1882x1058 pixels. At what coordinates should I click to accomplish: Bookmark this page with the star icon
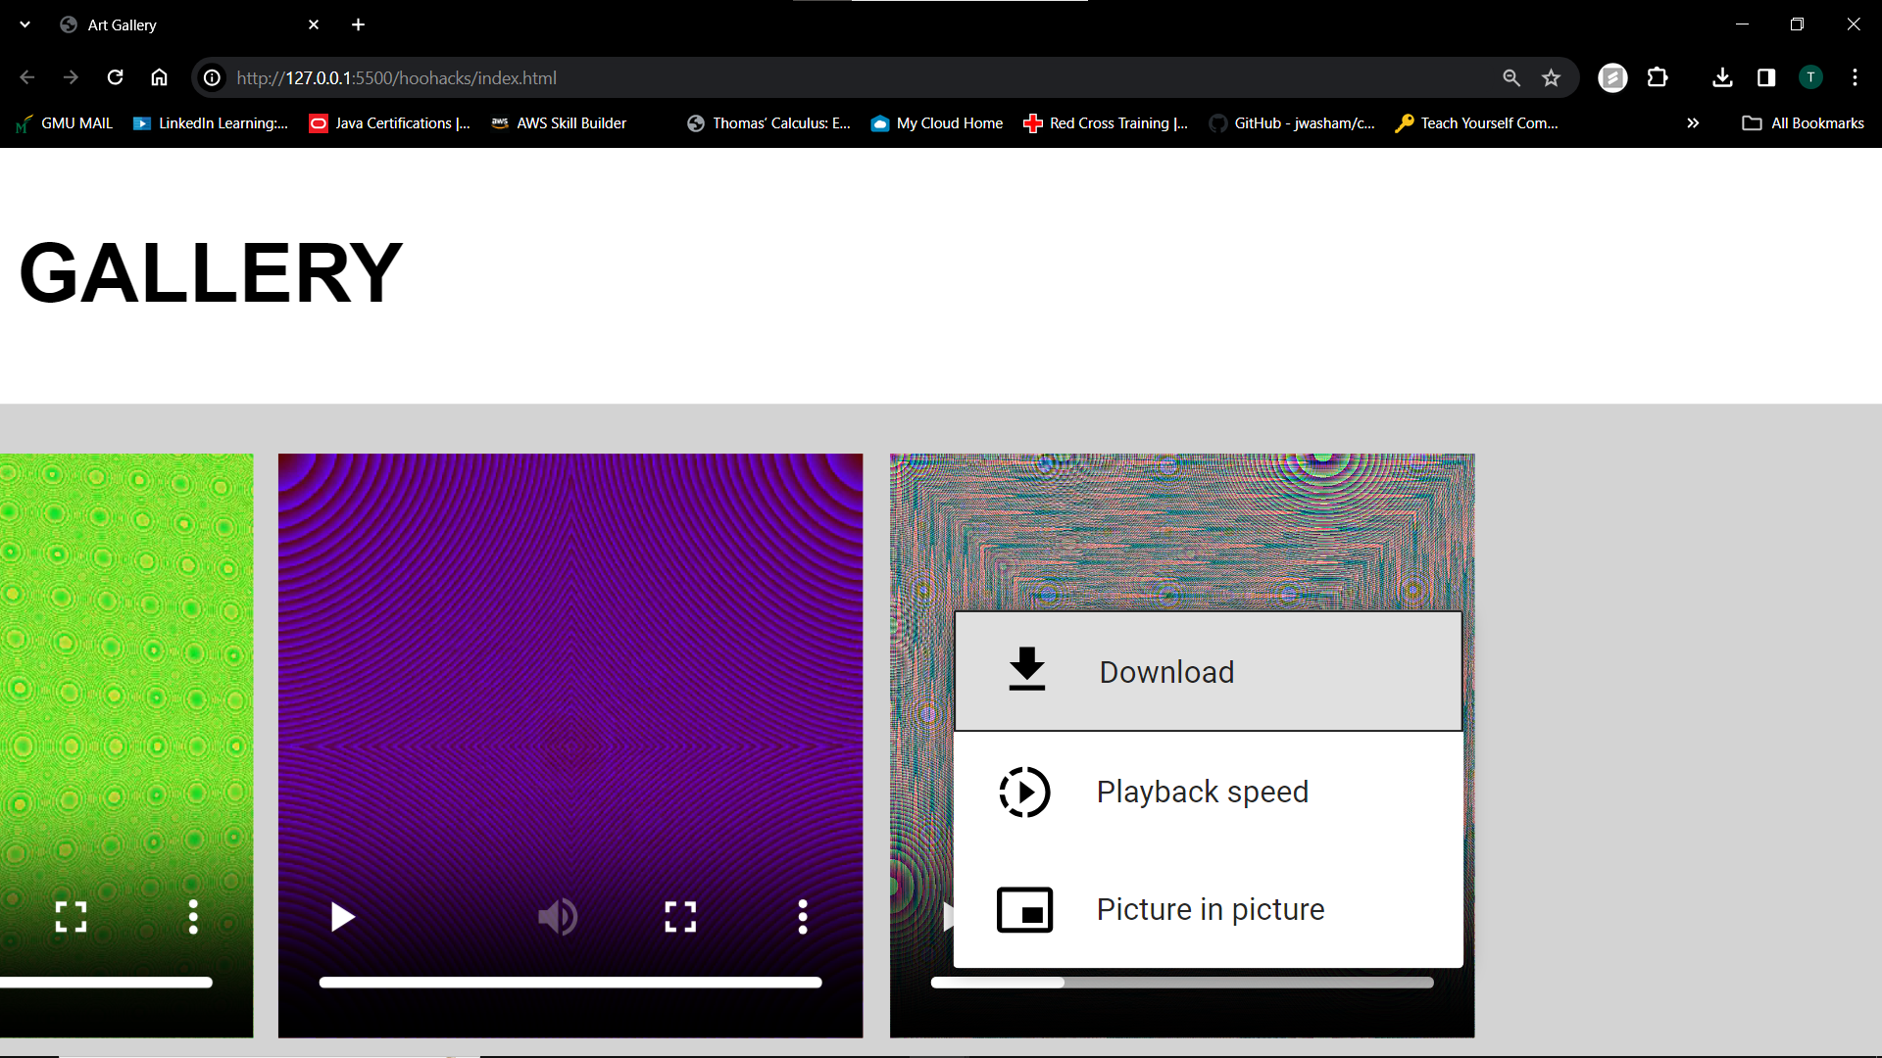click(x=1551, y=77)
